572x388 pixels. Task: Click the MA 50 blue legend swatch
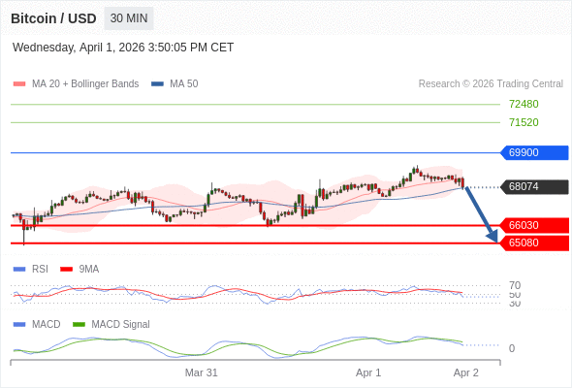[x=157, y=84]
